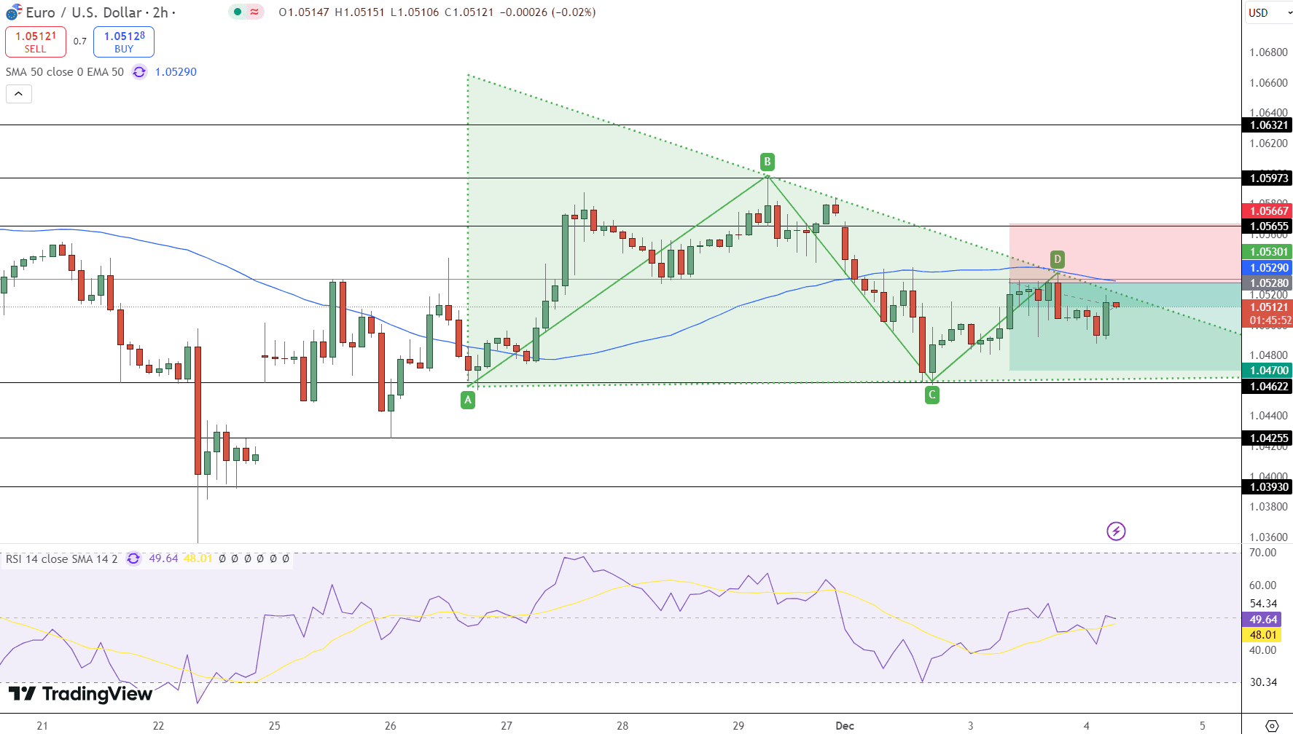
Task: Select the 1.05290 SMA value in legend
Action: pyautogui.click(x=176, y=71)
